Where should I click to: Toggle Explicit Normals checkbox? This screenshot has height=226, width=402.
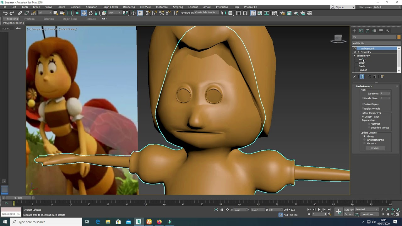363,109
